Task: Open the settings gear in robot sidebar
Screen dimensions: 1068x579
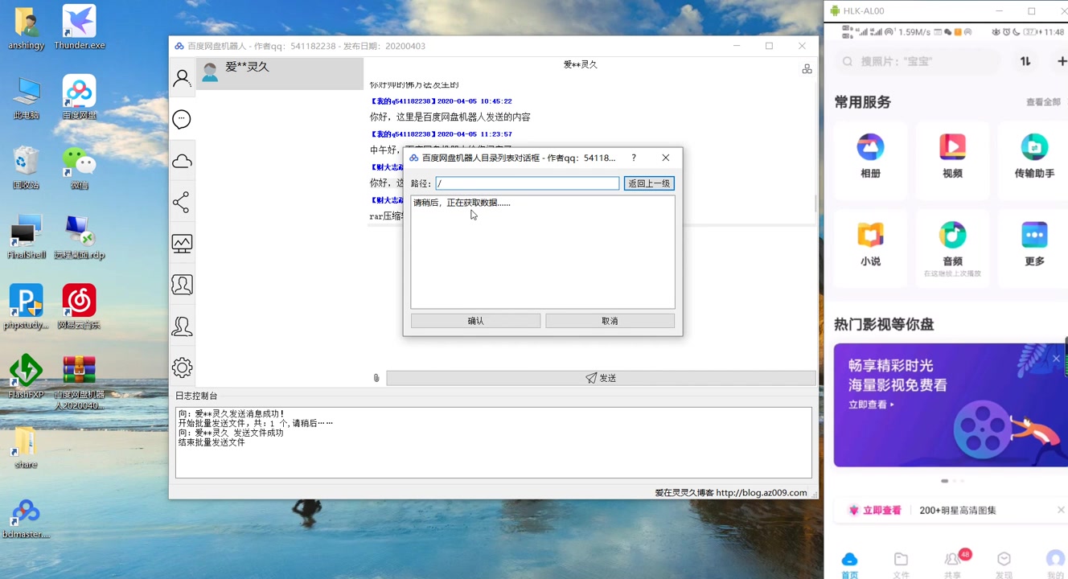Action: [x=182, y=368]
